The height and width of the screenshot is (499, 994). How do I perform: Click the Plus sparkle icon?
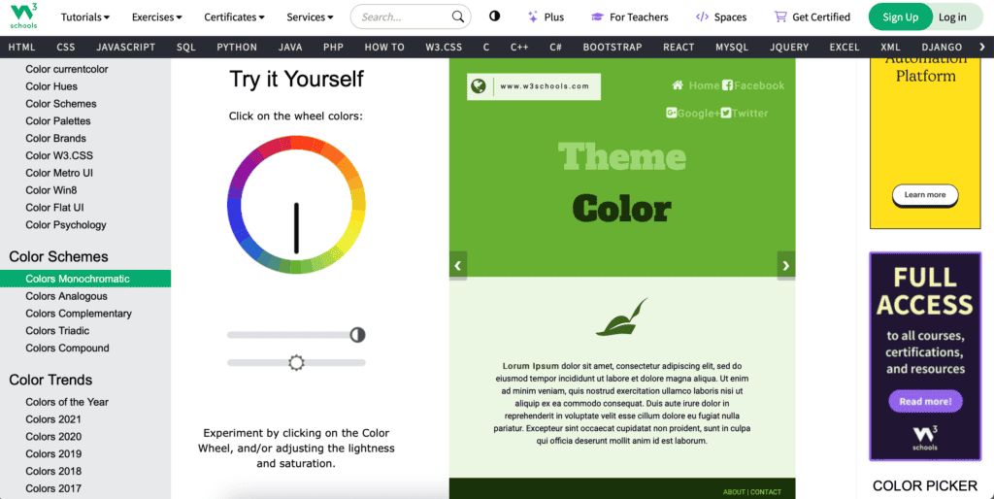pyautogui.click(x=533, y=17)
